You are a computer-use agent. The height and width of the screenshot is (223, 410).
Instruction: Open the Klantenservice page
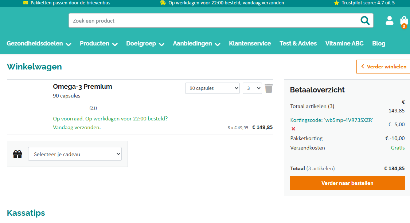click(x=250, y=44)
